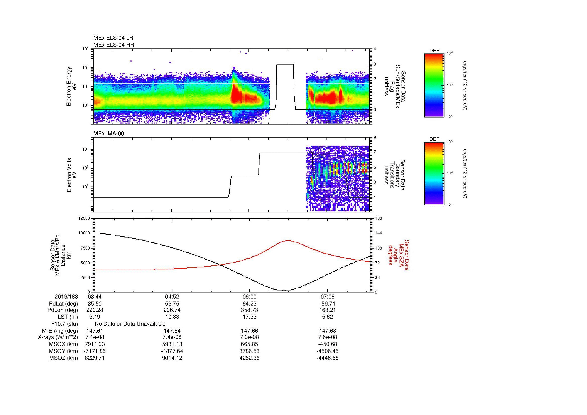This screenshot has width=587, height=415.
Task: Click 'No Data or Data Unavailable' text
Action: coord(130,324)
